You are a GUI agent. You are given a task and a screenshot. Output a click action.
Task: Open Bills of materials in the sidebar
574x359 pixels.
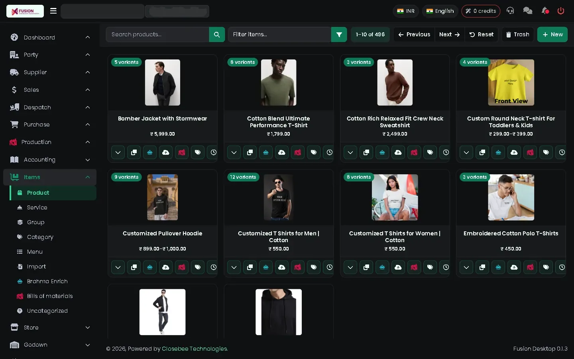(53, 296)
